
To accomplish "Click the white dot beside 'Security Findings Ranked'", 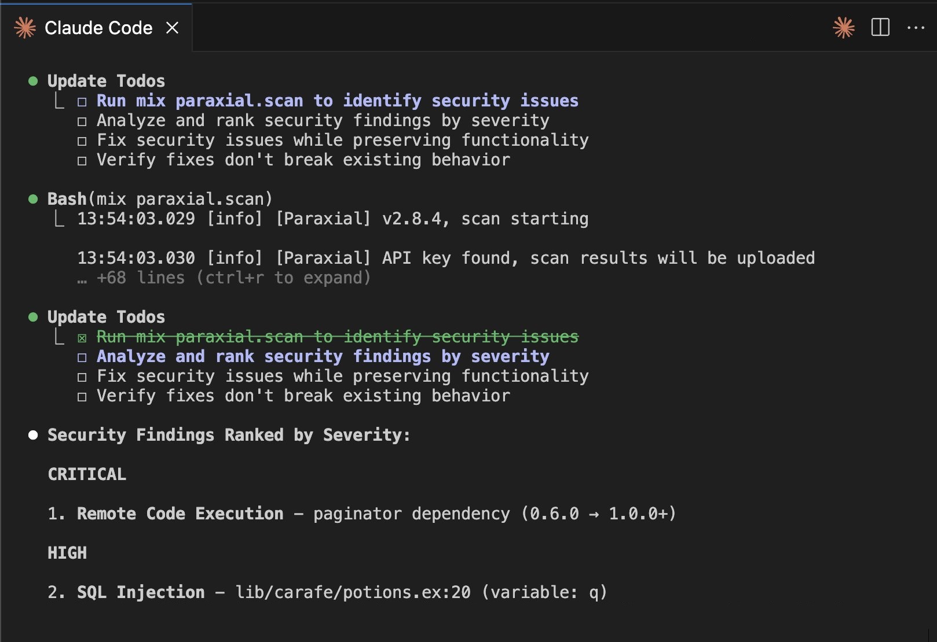I will [x=33, y=435].
